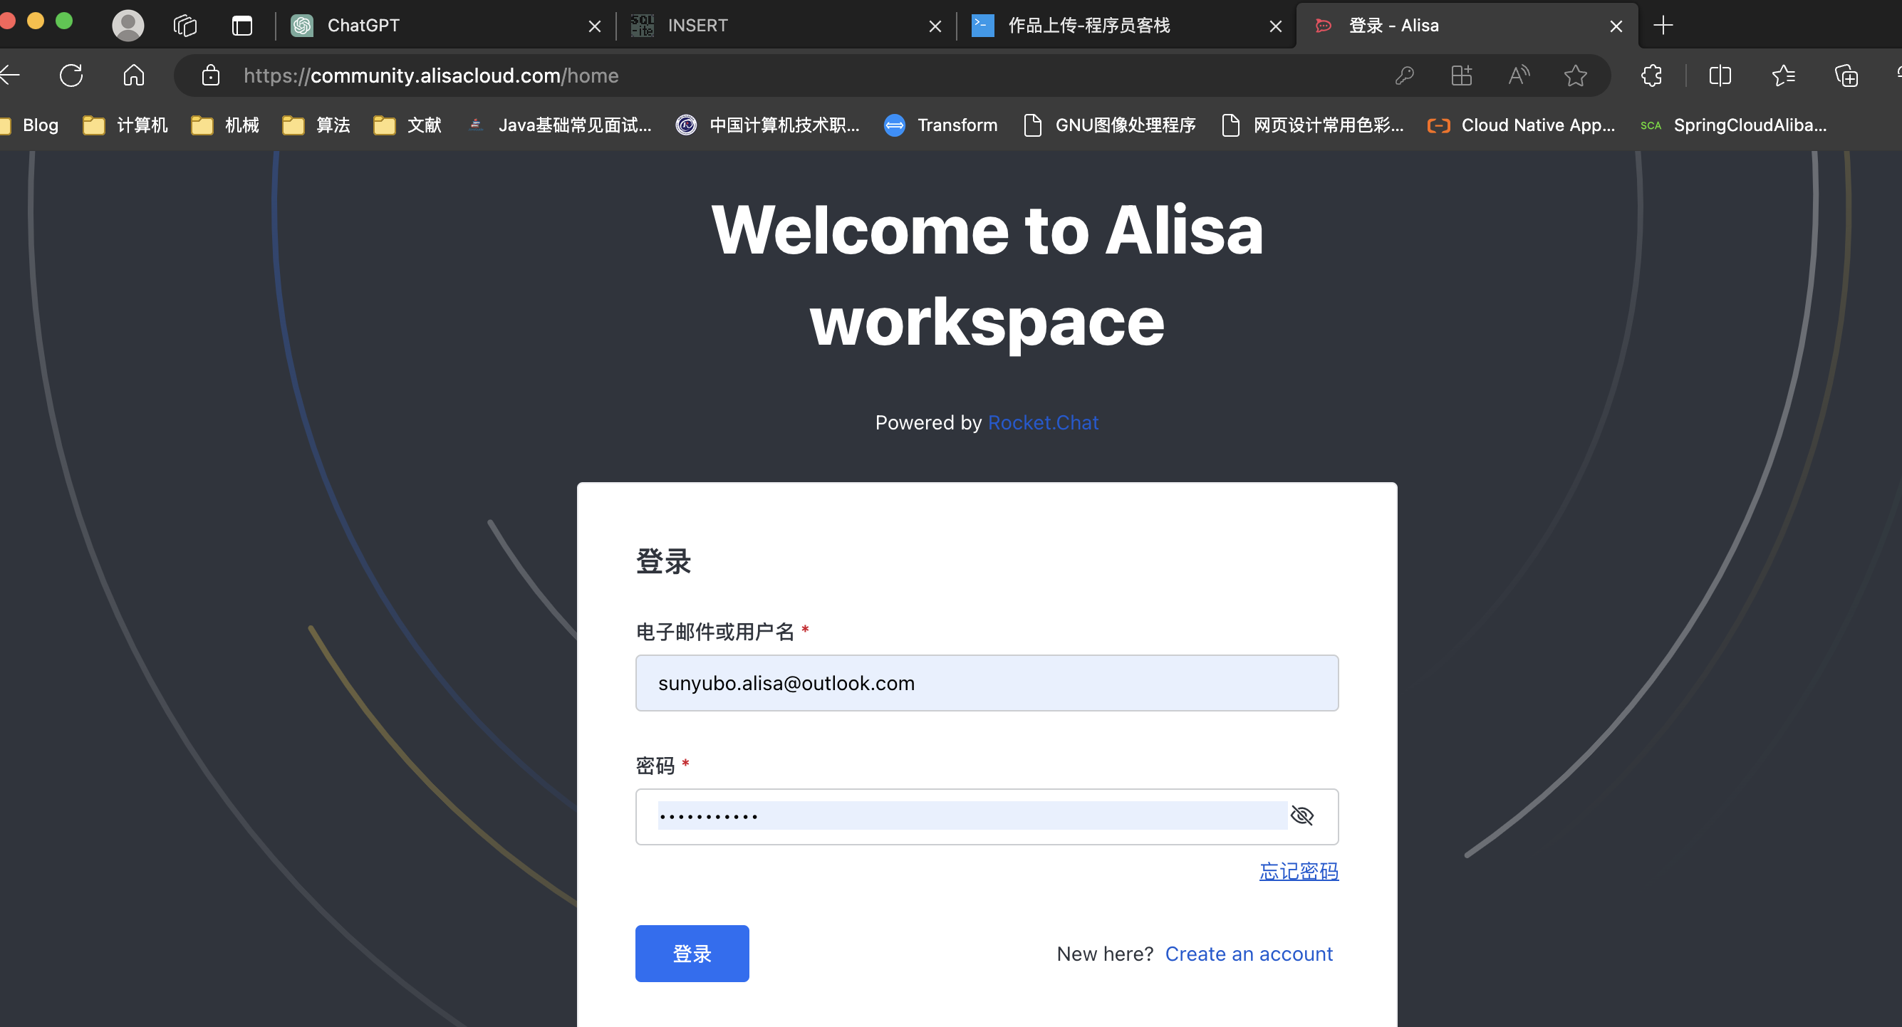Open the 网页设计常用色彩 bookmark
1902x1027 pixels.
point(1313,125)
